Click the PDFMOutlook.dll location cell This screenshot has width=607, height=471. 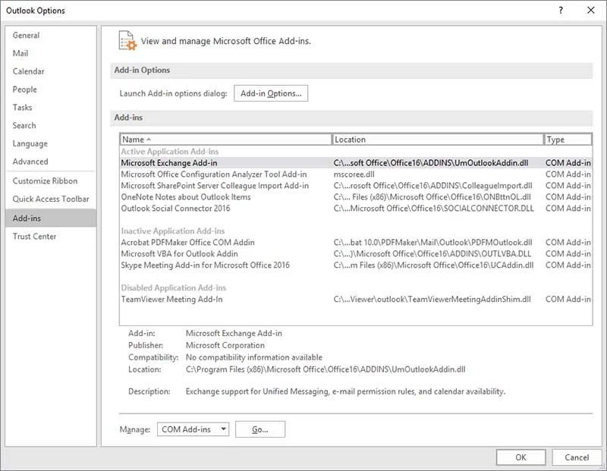click(x=432, y=242)
